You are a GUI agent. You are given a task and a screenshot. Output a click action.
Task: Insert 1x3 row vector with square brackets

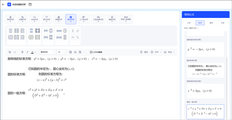(x=59, y=37)
